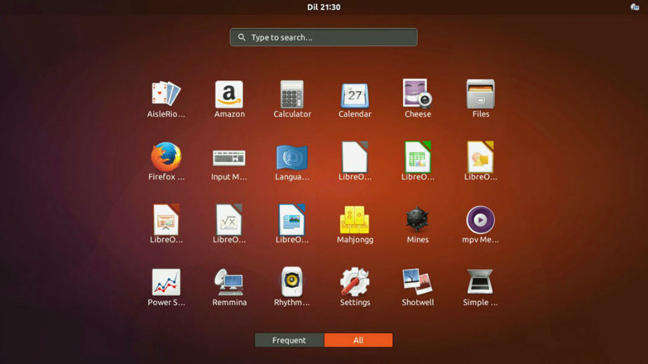This screenshot has width=648, height=364.
Task: Launch LibreOffice Writer blue document icon
Action: 291,220
